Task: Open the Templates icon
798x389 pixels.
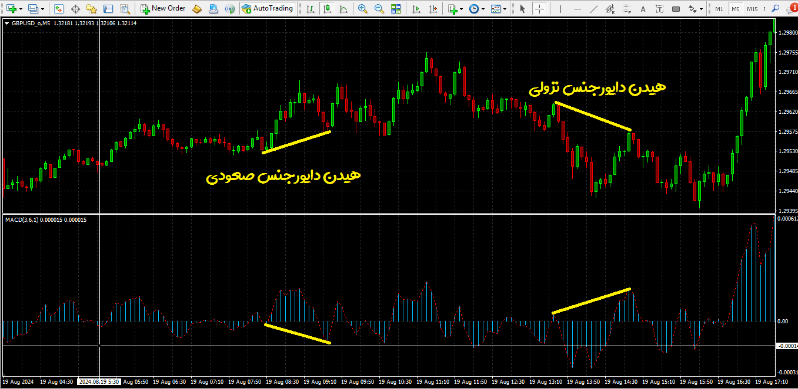Action: tap(496, 9)
